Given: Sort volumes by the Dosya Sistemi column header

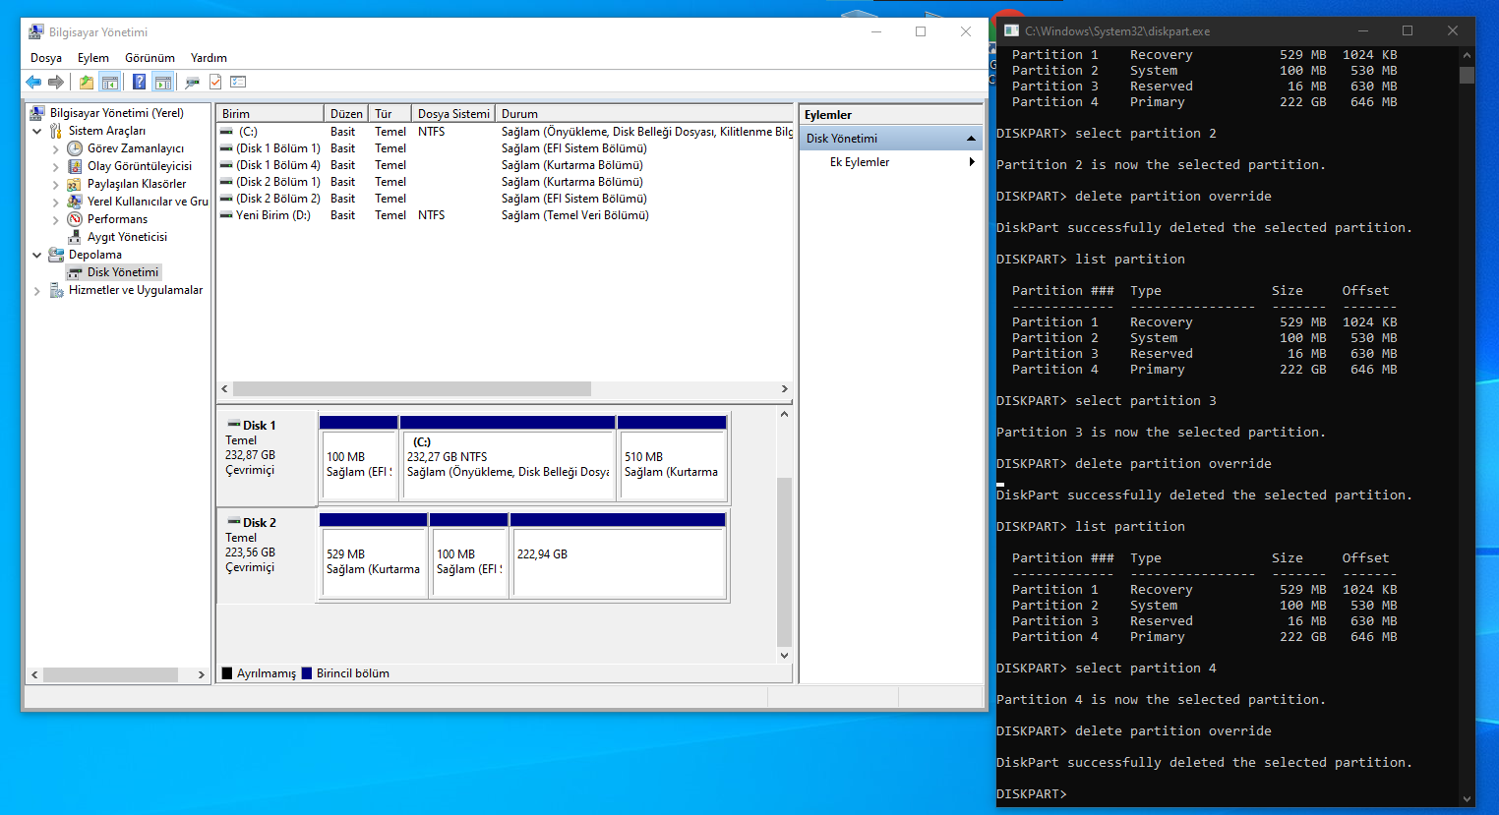Looking at the screenshot, I should 453,114.
